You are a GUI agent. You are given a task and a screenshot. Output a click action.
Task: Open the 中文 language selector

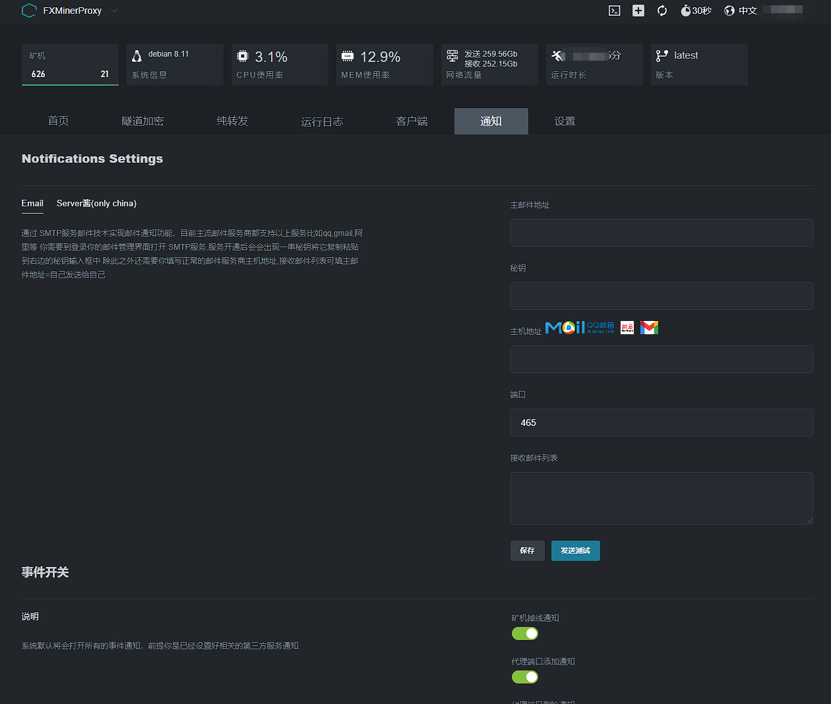click(x=741, y=11)
